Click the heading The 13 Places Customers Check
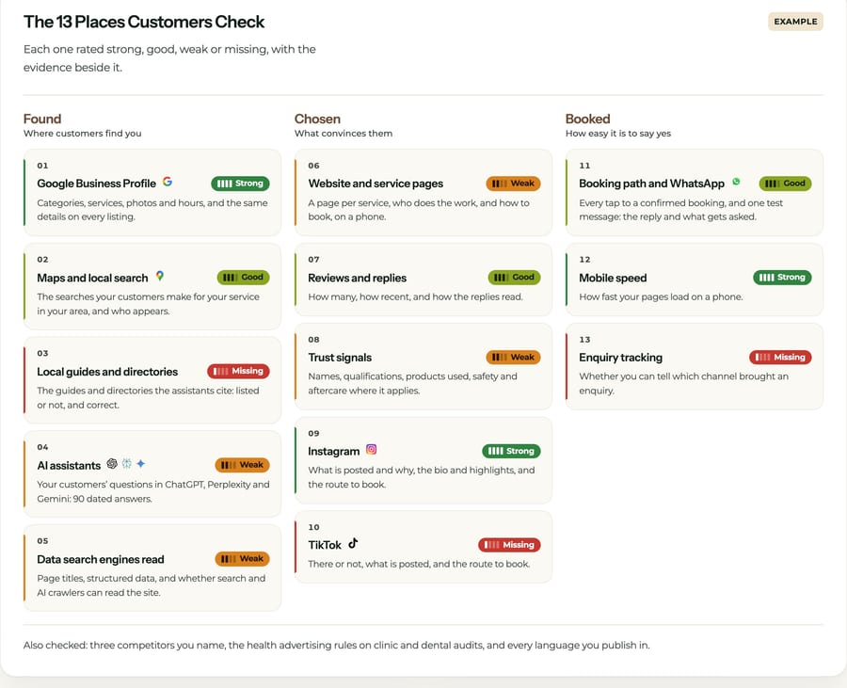 point(144,22)
